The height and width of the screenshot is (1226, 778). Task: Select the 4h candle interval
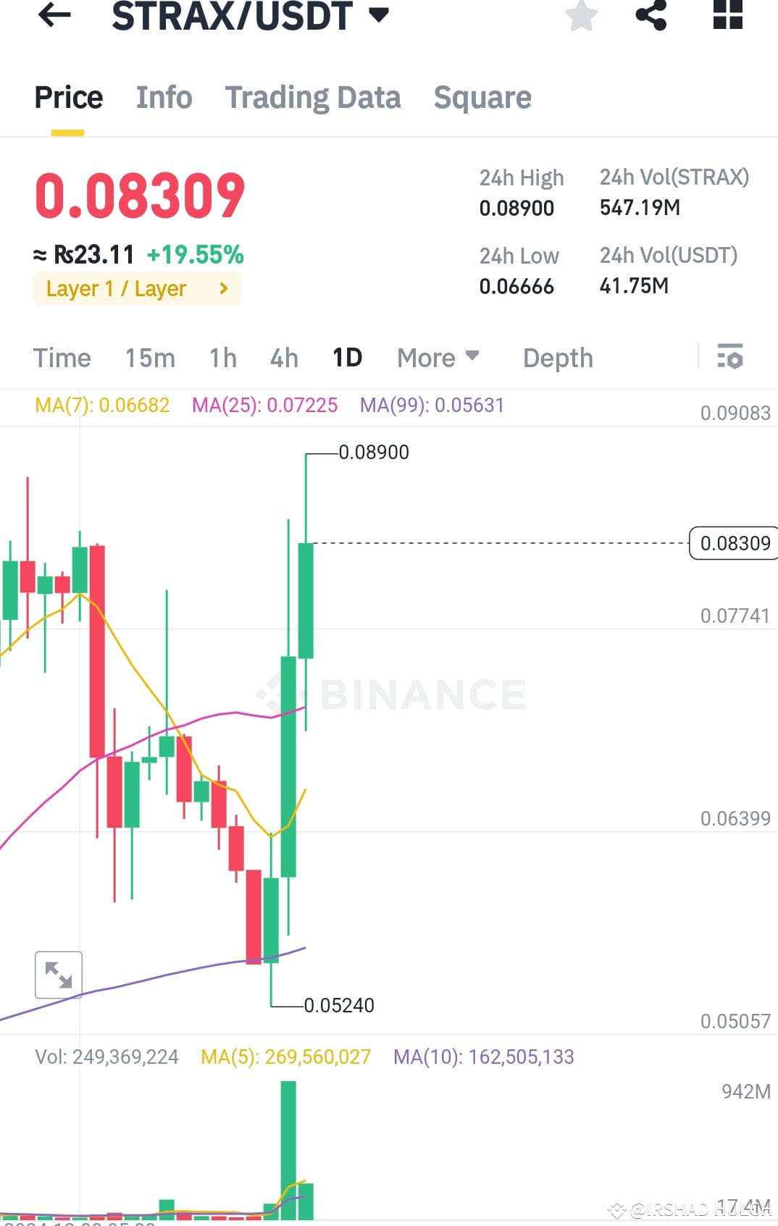(x=283, y=357)
